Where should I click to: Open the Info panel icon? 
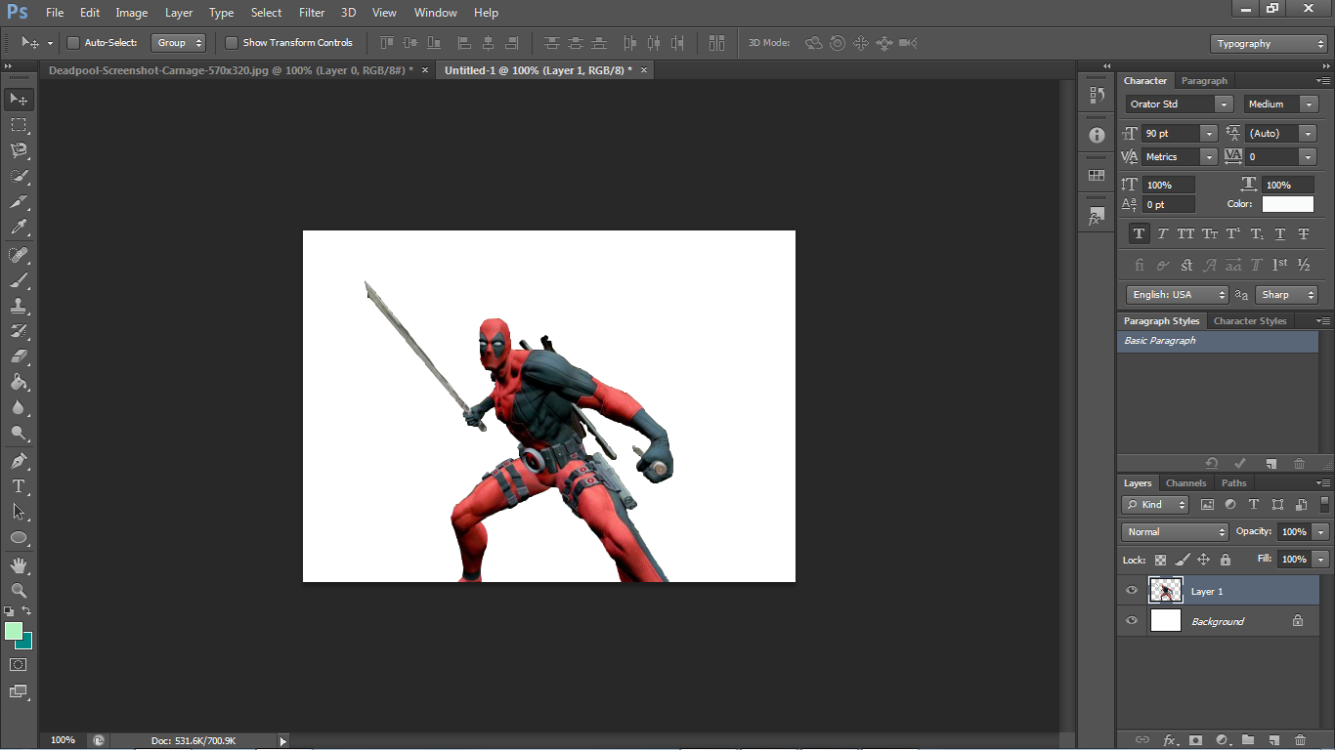(x=1097, y=136)
